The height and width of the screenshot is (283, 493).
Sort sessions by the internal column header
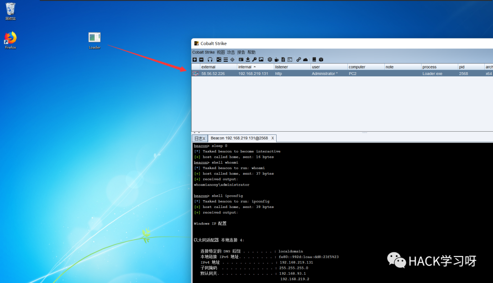pyautogui.click(x=255, y=67)
